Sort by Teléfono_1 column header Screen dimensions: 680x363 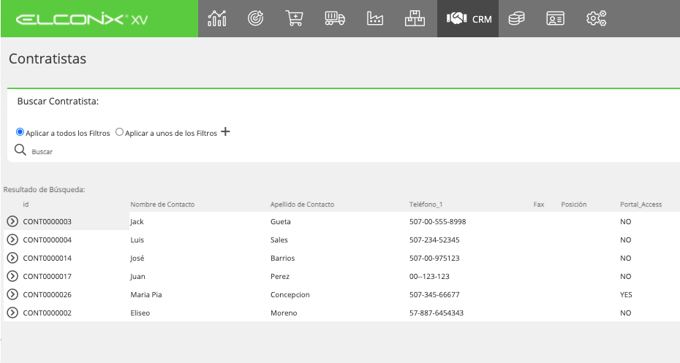pos(426,204)
